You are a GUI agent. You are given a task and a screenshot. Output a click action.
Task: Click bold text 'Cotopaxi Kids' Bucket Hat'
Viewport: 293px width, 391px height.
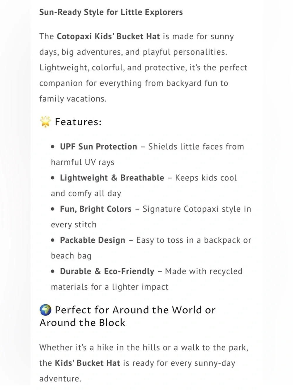[x=108, y=36]
